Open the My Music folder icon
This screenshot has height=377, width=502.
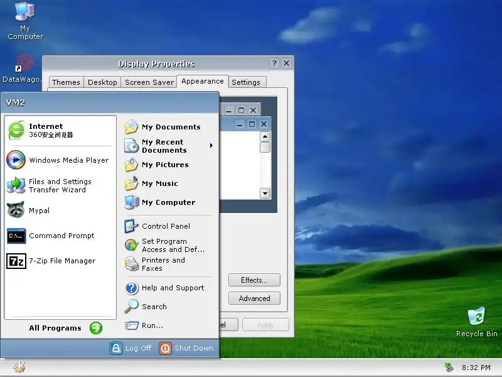(132, 183)
